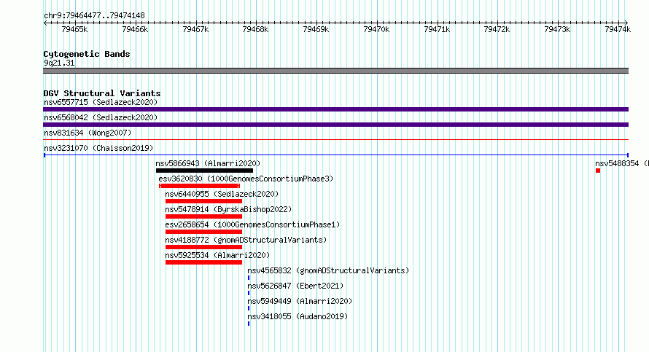The height and width of the screenshot is (352, 649).
Task: Select red bar under esv3620830
Action: [x=200, y=186]
